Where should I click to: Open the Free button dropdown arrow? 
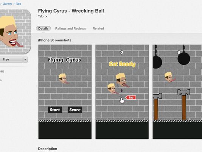tap(25, 60)
